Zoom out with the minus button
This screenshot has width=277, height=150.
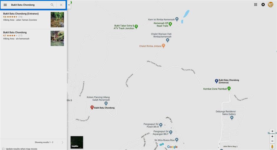coord(272,141)
